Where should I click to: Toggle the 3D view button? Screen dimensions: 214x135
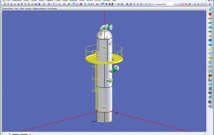click(119, 4)
